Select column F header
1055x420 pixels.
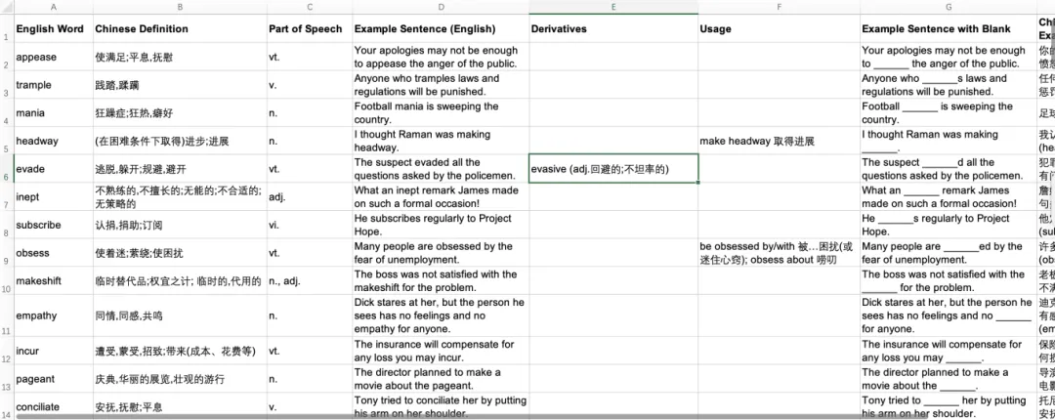(780, 6)
